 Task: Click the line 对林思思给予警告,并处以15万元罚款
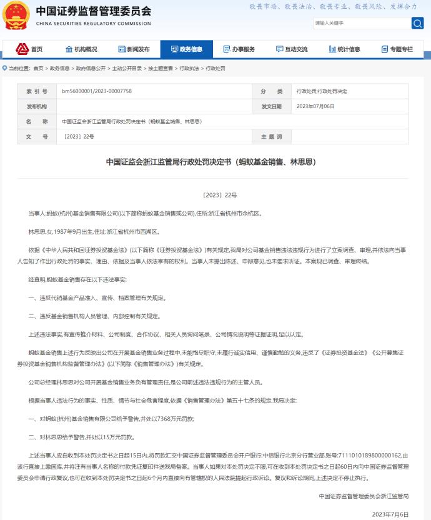(82, 437)
